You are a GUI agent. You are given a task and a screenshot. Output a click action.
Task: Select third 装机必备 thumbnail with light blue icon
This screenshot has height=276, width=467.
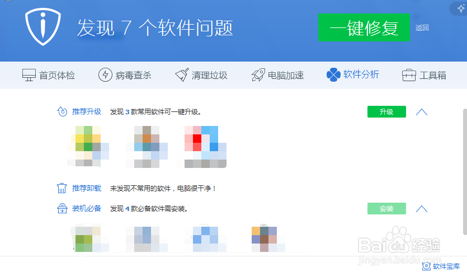(205, 239)
